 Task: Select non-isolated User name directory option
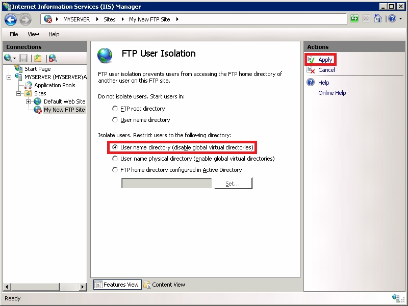point(115,120)
